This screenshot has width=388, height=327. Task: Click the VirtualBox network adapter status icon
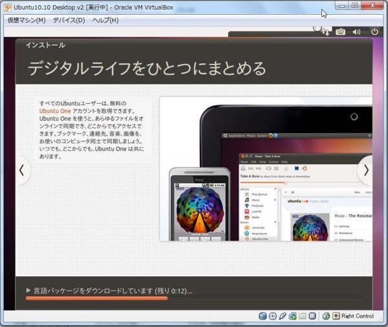(292, 316)
